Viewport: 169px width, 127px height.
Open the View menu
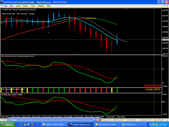pos(11,6)
